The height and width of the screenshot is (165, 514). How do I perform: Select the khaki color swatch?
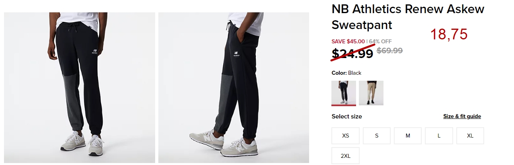pos(371,93)
